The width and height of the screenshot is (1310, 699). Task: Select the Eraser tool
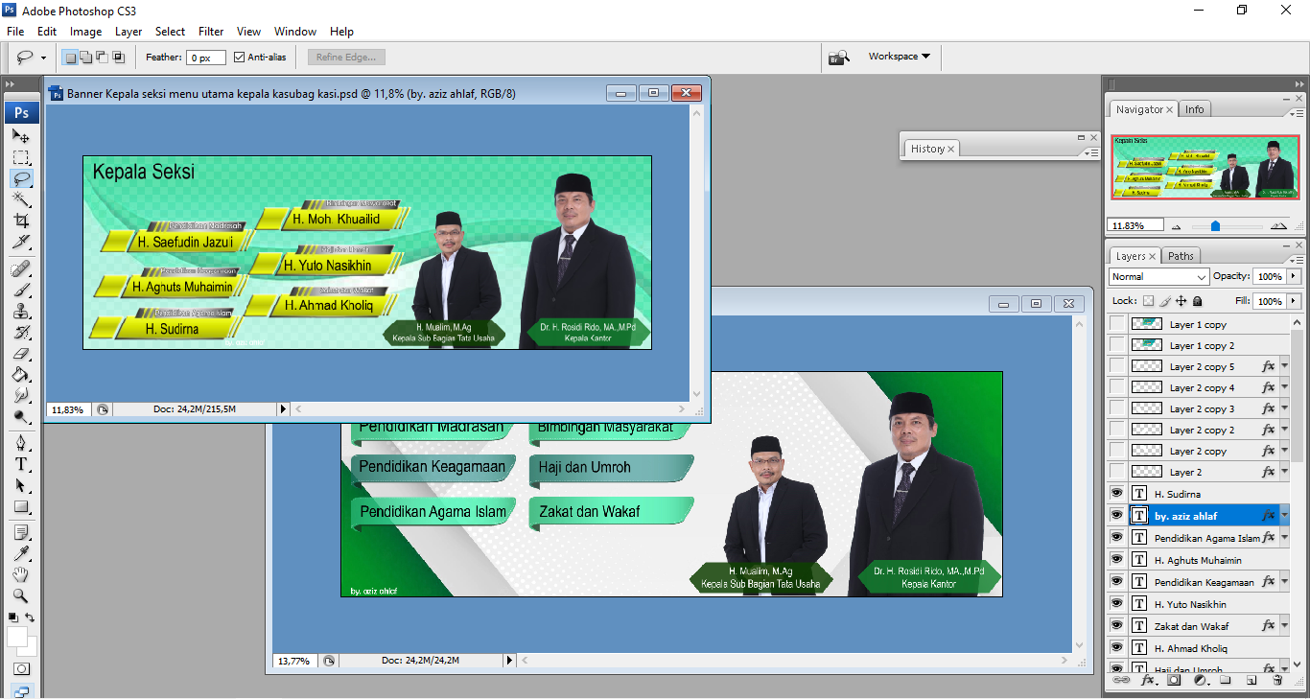(x=21, y=354)
